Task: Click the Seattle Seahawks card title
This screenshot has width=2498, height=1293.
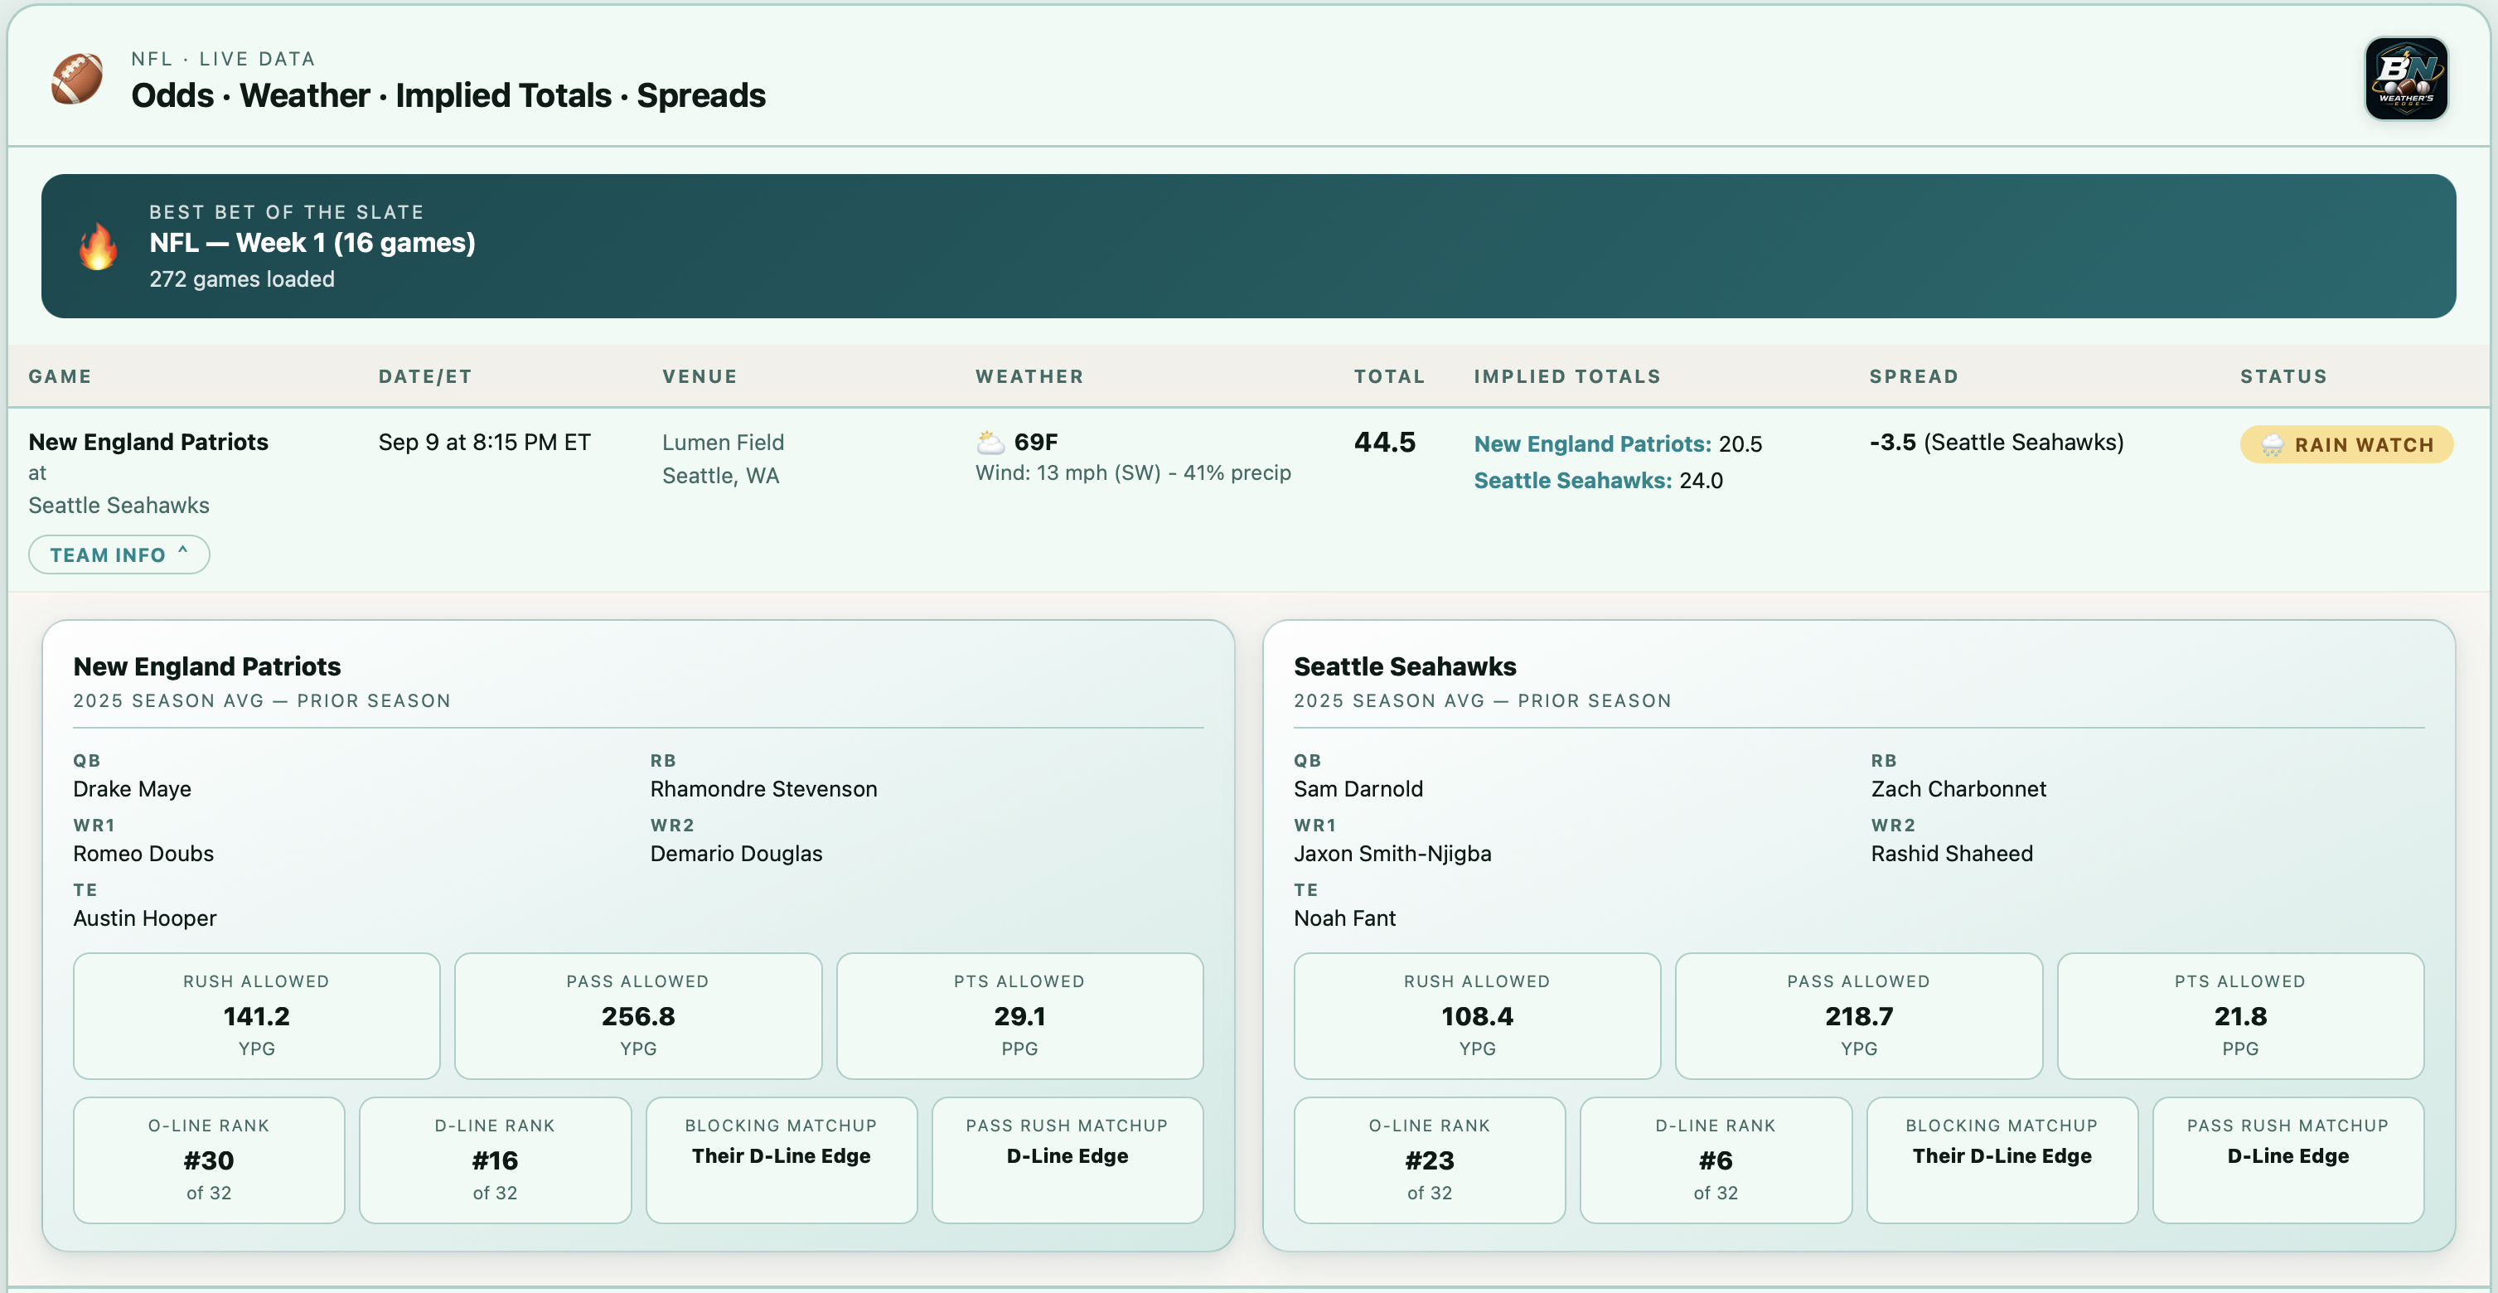Action: (x=1404, y=666)
